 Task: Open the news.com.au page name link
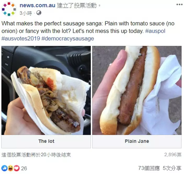(x=37, y=5)
